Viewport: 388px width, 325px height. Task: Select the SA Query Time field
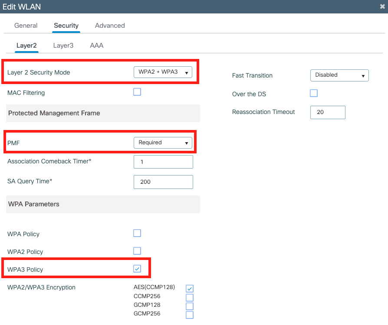(163, 182)
